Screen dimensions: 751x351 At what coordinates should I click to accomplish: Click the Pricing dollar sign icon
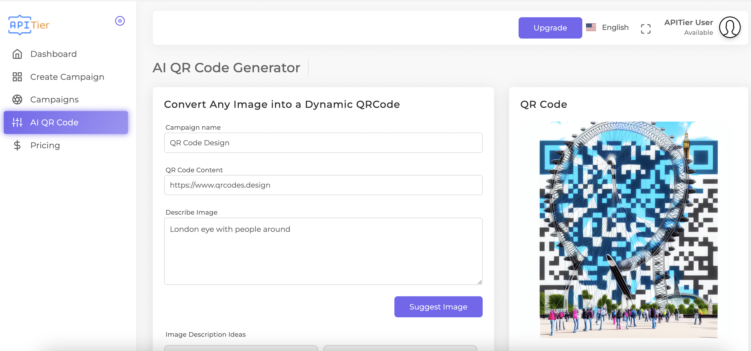17,145
